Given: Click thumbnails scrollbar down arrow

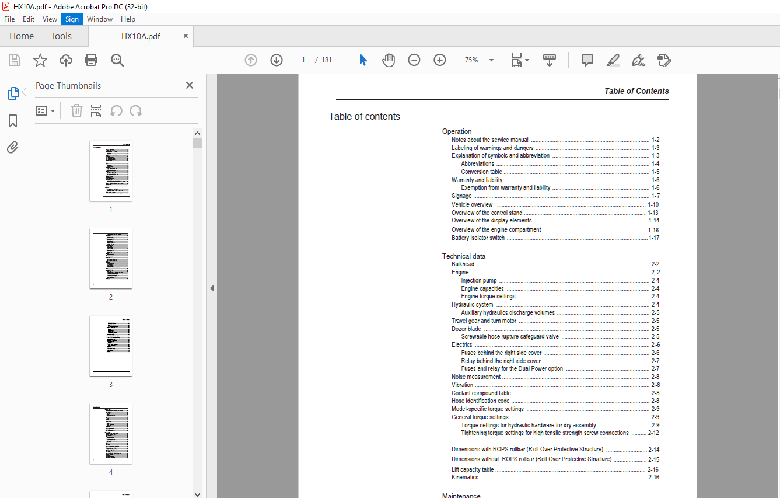Looking at the screenshot, I should point(198,494).
